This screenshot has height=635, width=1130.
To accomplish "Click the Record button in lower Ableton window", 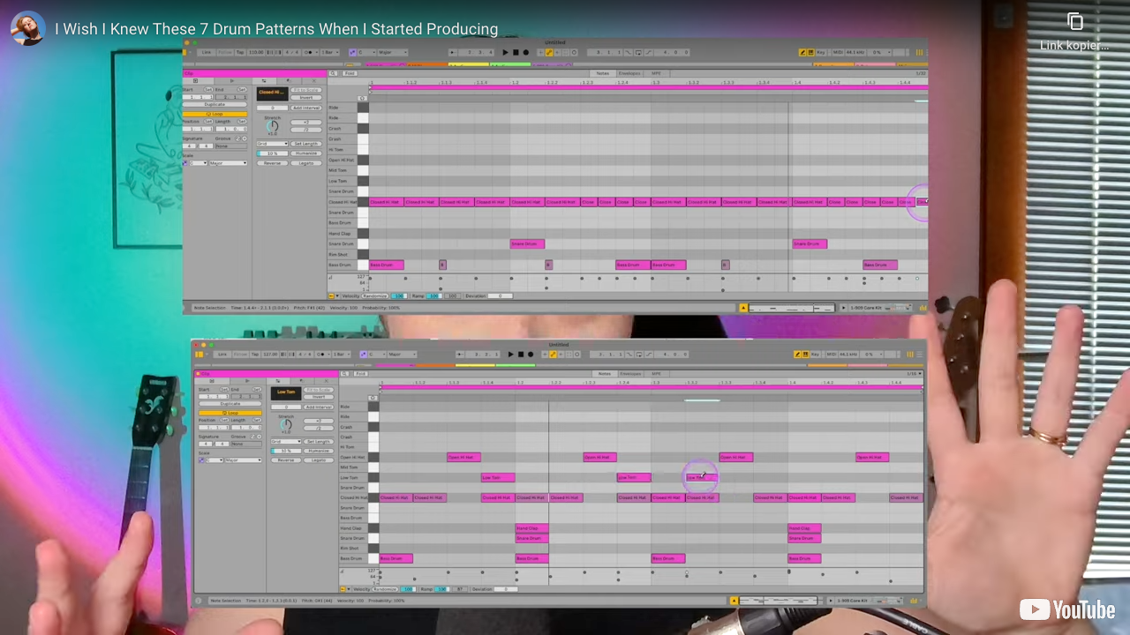I will pyautogui.click(x=531, y=354).
